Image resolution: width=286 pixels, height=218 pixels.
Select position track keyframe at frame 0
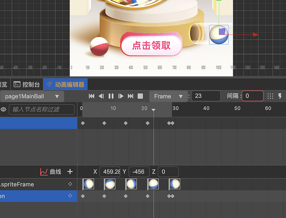(83, 196)
